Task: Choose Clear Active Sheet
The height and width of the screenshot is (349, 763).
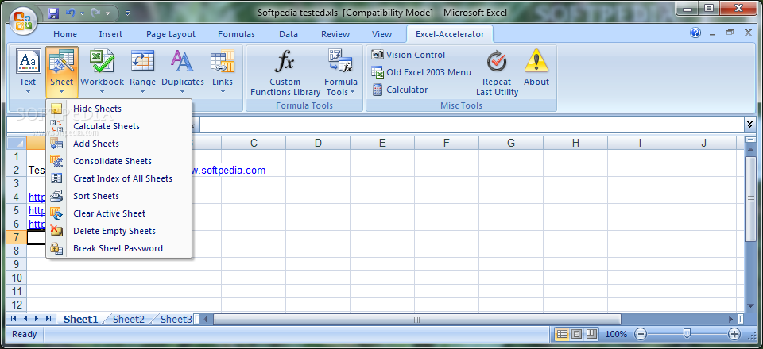Action: point(120,213)
